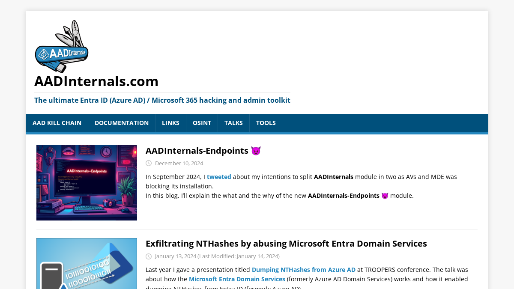Click the clock icon beside January 13, 2024
The height and width of the screenshot is (289, 514).
(x=149, y=256)
